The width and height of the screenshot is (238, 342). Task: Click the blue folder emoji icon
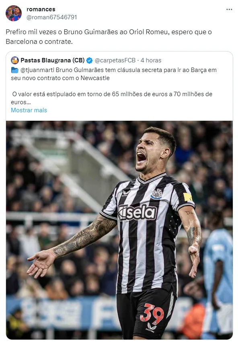pyautogui.click(x=14, y=70)
